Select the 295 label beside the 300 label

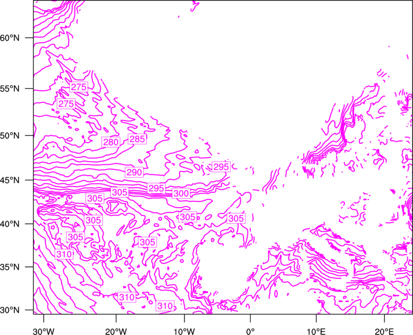(156, 188)
